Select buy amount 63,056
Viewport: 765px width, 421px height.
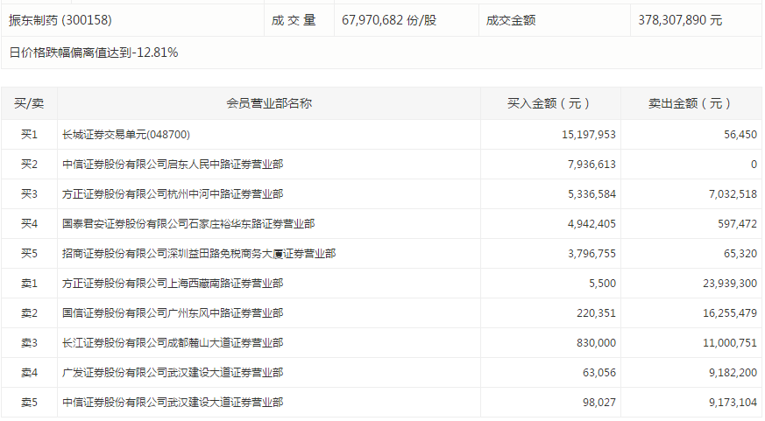(599, 372)
